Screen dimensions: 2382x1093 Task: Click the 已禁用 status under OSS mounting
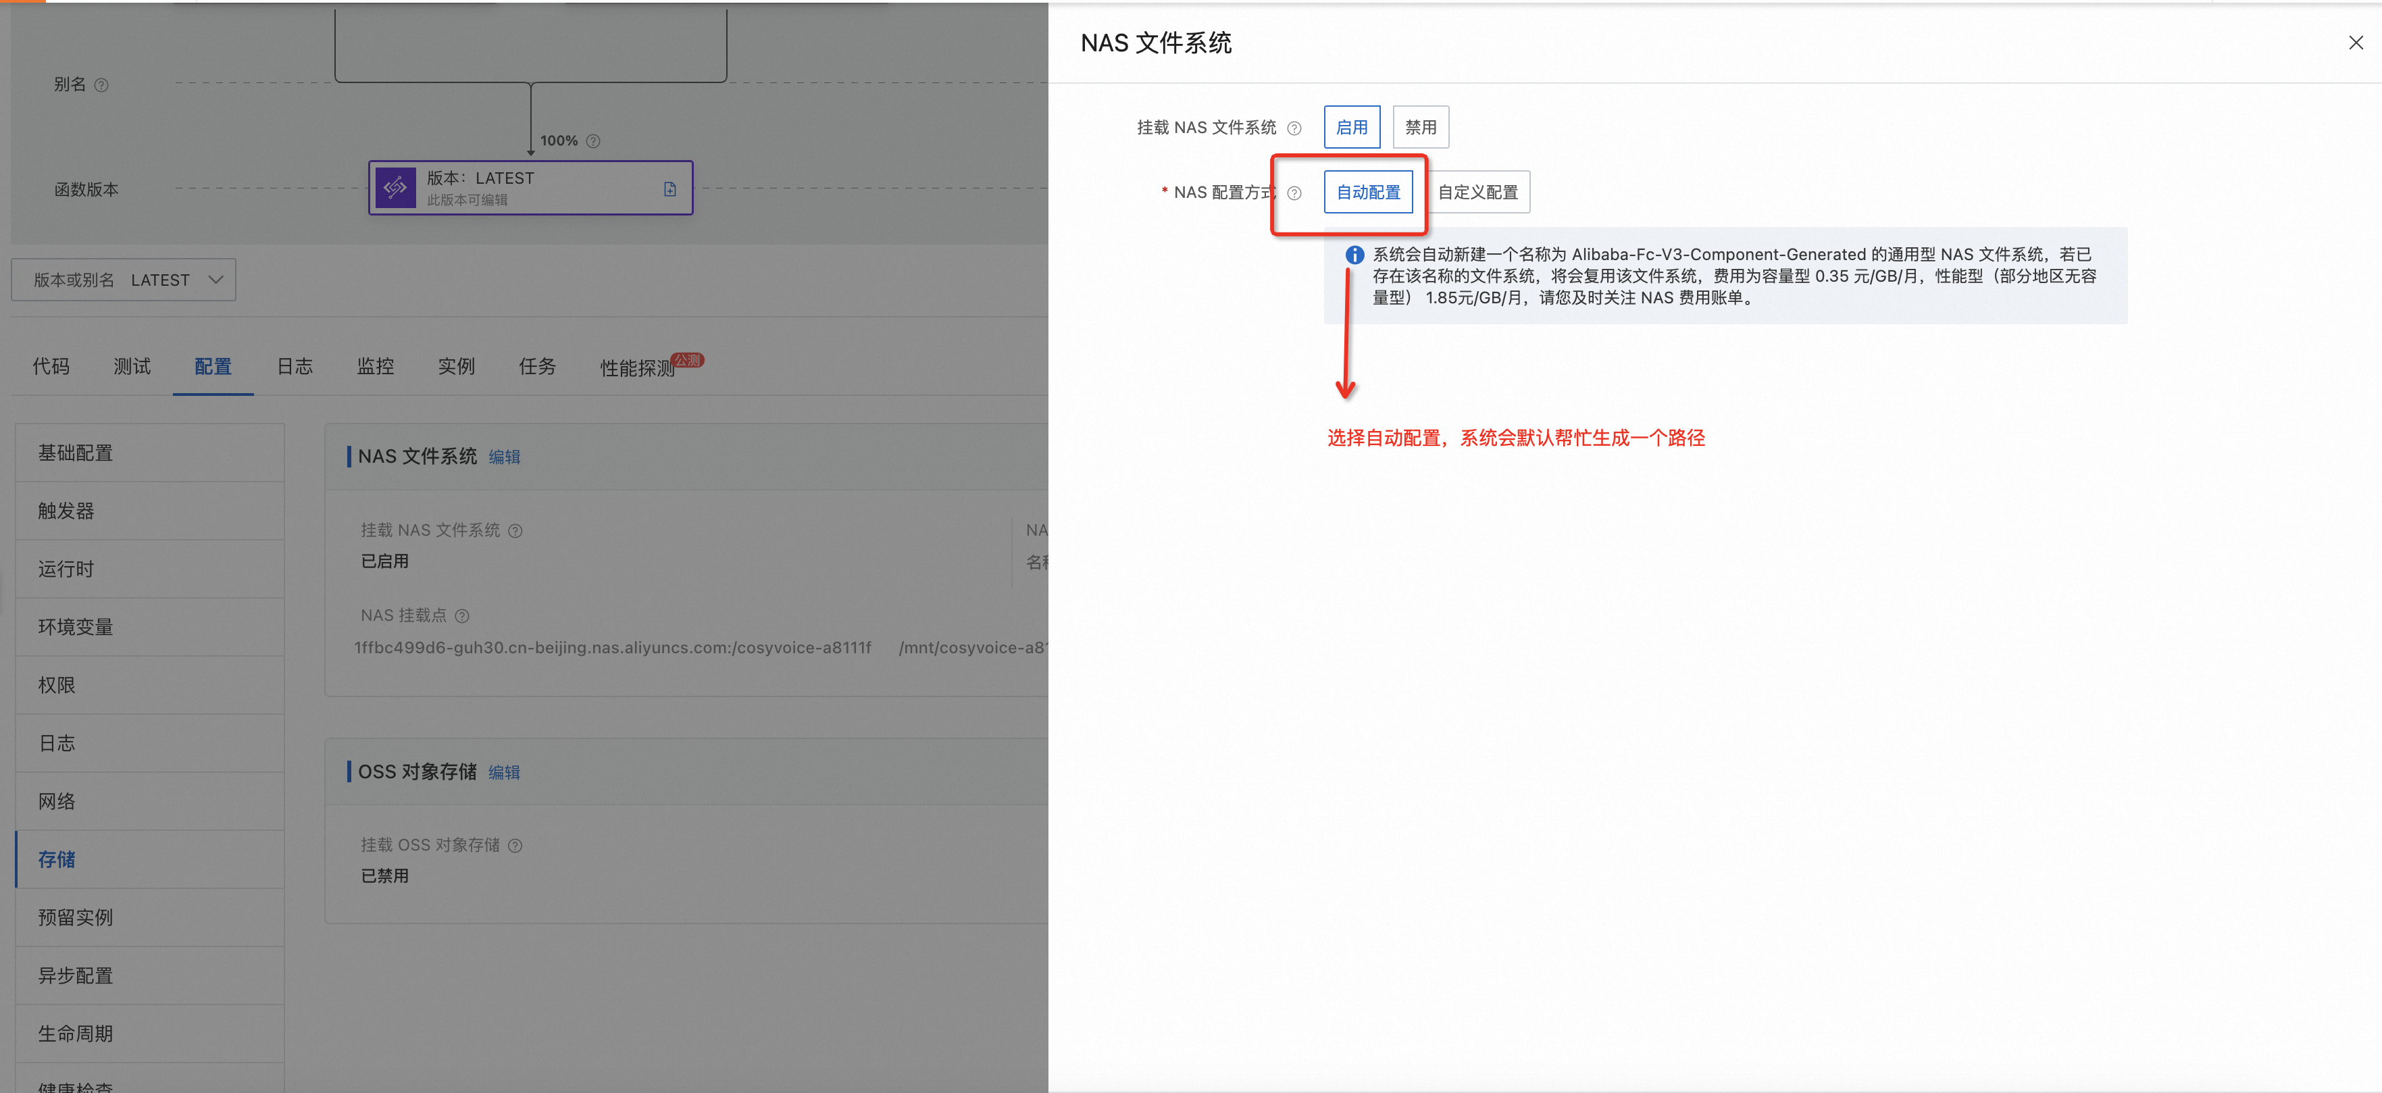[384, 875]
